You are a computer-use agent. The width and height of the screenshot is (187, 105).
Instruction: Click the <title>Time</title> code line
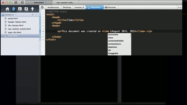(x=70, y=20)
